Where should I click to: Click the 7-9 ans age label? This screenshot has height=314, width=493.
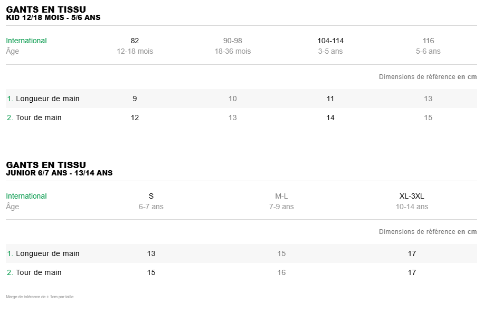point(281,207)
